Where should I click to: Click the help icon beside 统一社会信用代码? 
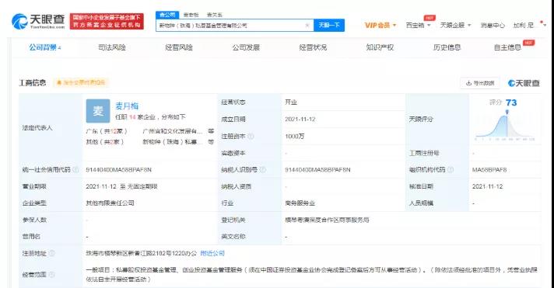click(x=75, y=169)
